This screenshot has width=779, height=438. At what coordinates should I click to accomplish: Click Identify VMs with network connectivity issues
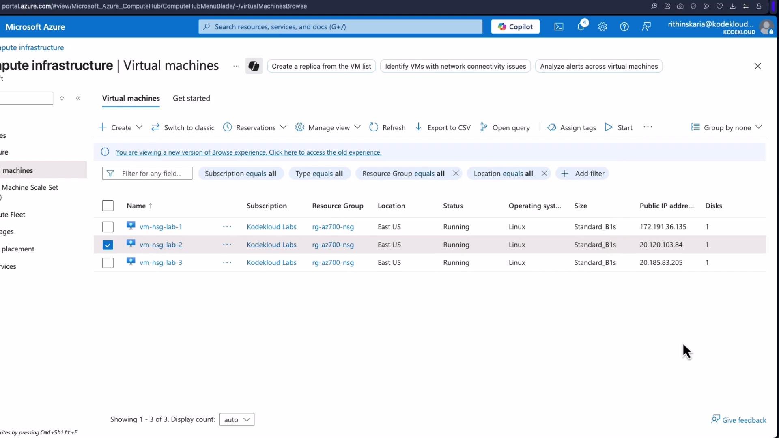(456, 66)
